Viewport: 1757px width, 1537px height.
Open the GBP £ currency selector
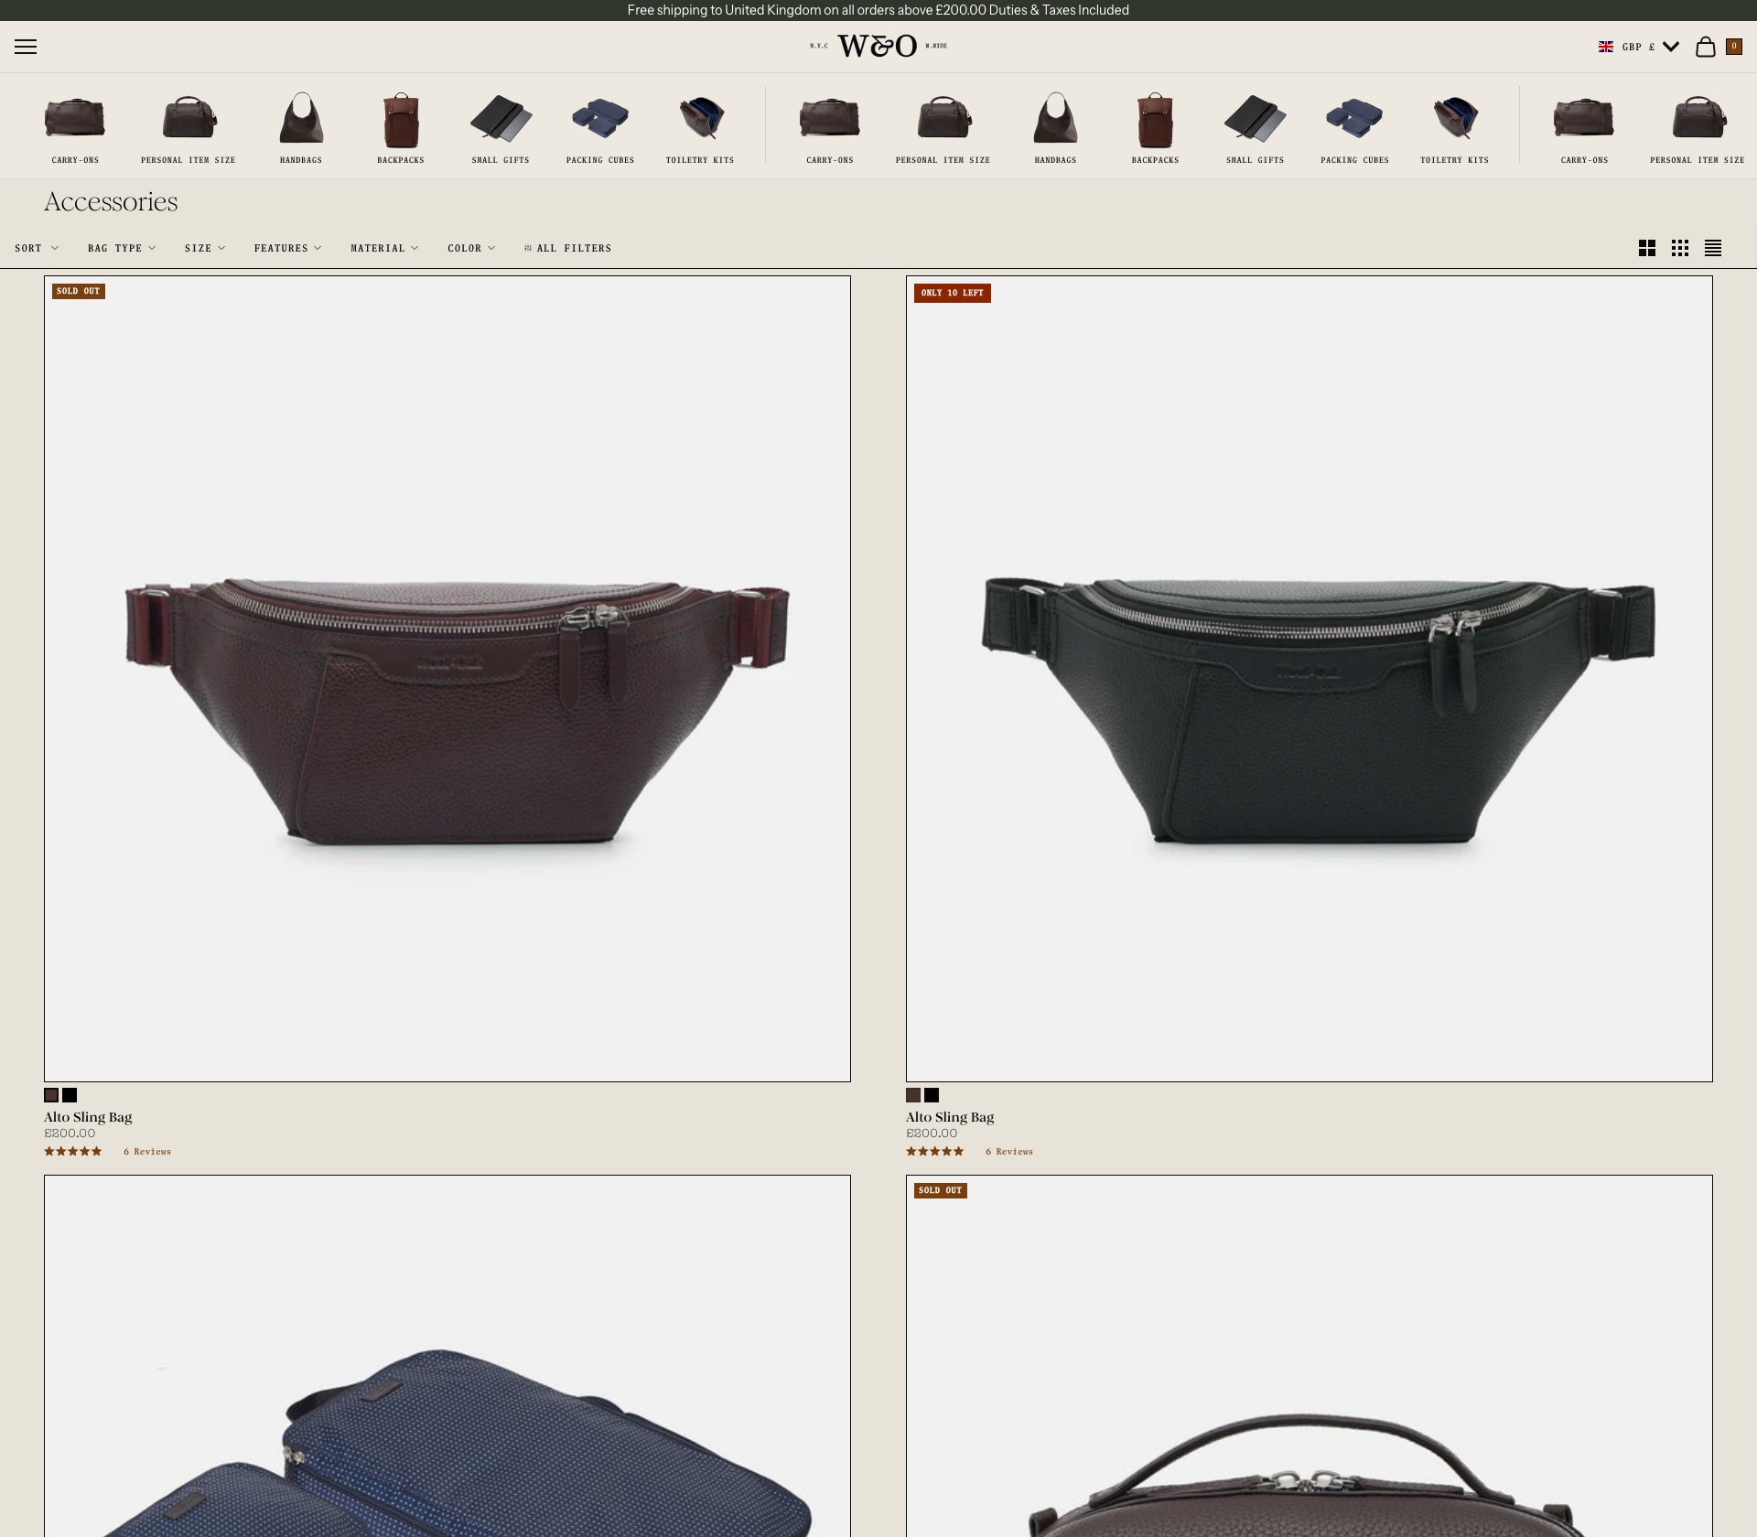[x=1639, y=47]
